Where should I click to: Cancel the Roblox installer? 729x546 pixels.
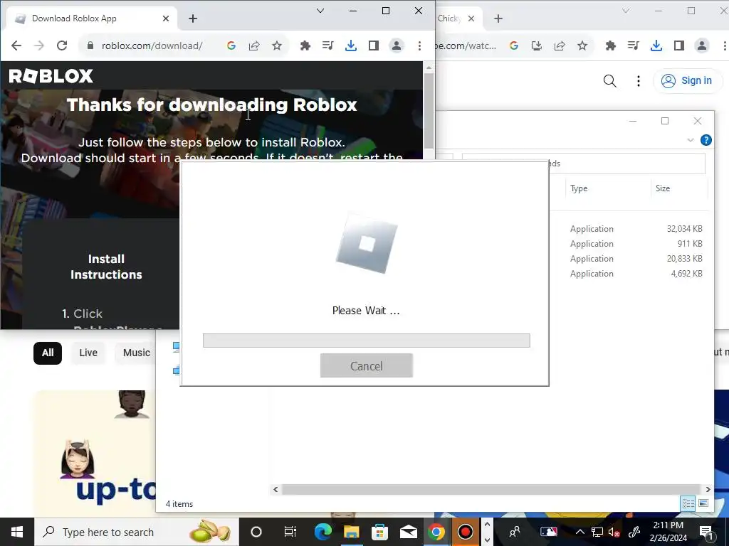(367, 366)
